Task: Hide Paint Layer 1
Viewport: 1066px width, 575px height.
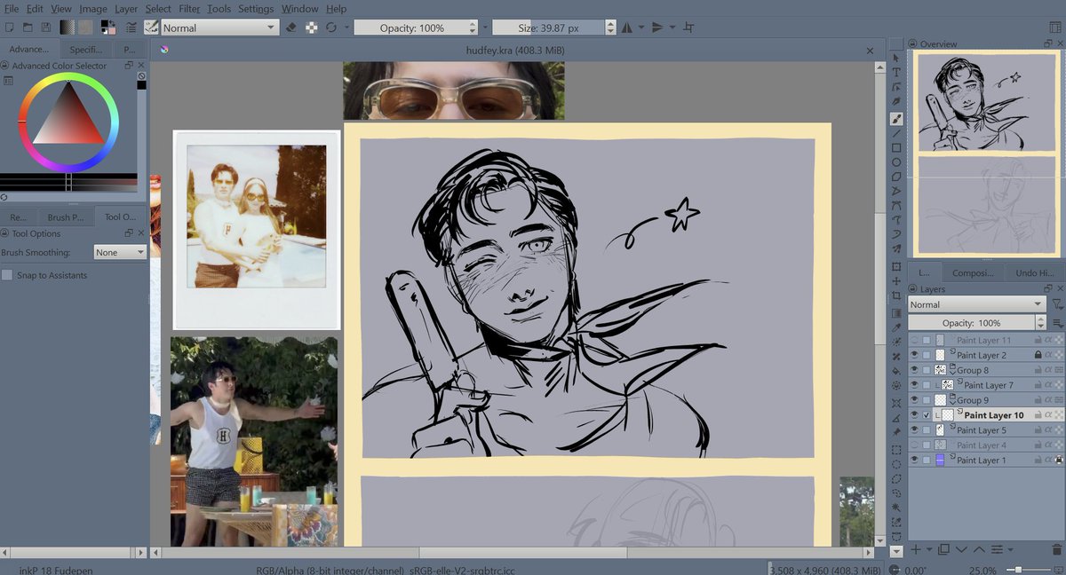Action: coord(914,460)
